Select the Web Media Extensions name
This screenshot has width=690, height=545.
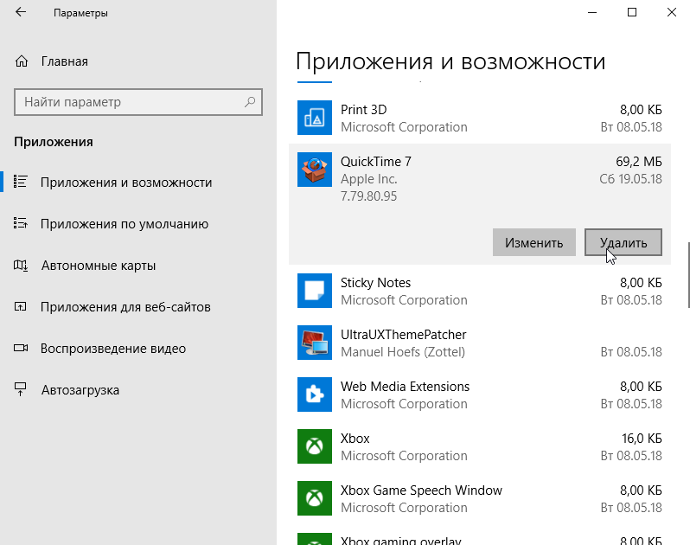(406, 387)
